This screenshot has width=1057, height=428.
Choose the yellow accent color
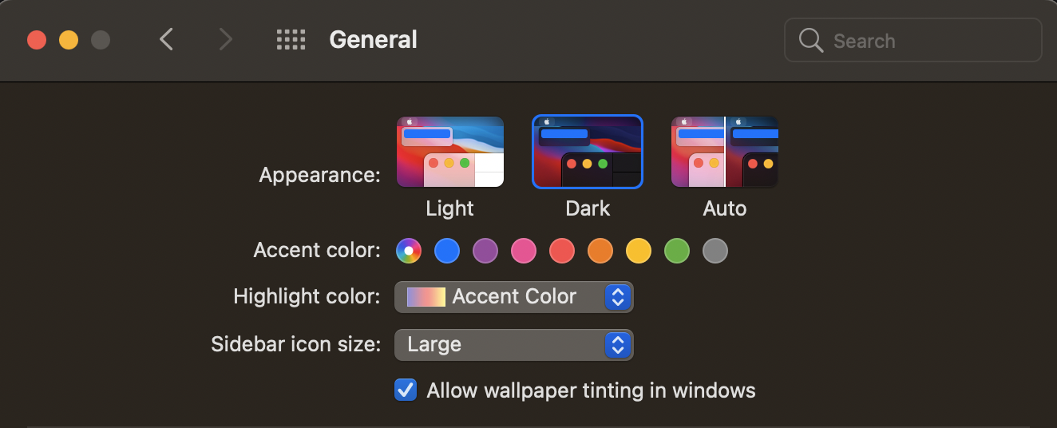(x=639, y=251)
